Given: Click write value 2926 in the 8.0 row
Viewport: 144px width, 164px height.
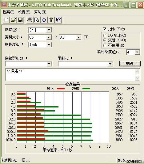Looking at the screenshot, I should click(x=119, y=111).
